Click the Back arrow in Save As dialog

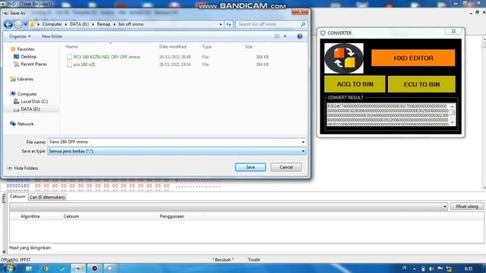click(8, 24)
